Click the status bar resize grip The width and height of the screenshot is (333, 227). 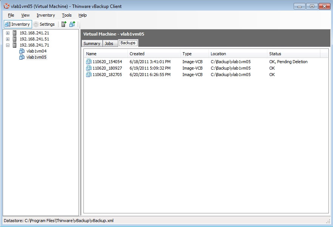coord(328,221)
